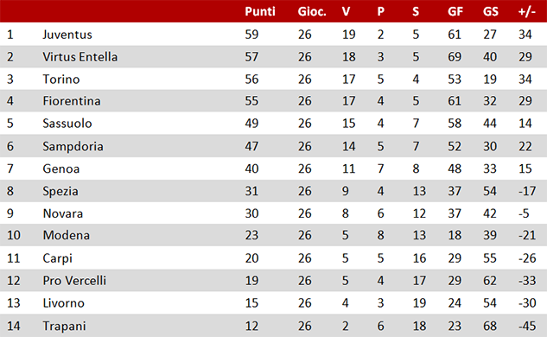Select the Gioc. column header
This screenshot has width=547, height=337.
[x=312, y=11]
